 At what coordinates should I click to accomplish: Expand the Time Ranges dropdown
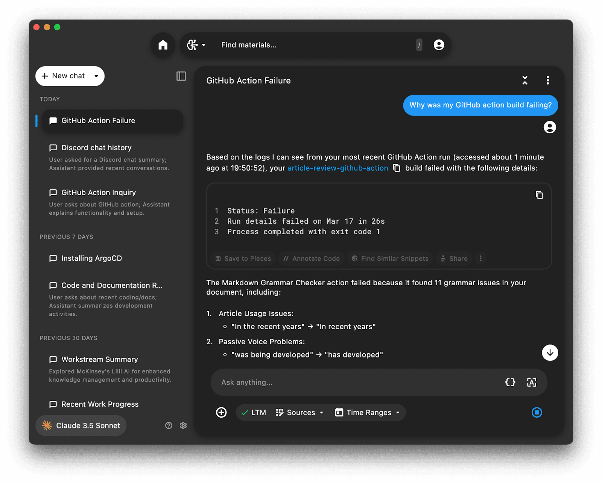(368, 413)
